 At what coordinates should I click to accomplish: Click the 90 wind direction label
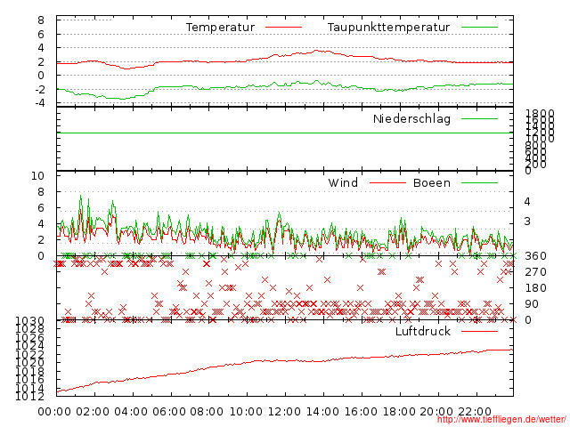tap(532, 304)
